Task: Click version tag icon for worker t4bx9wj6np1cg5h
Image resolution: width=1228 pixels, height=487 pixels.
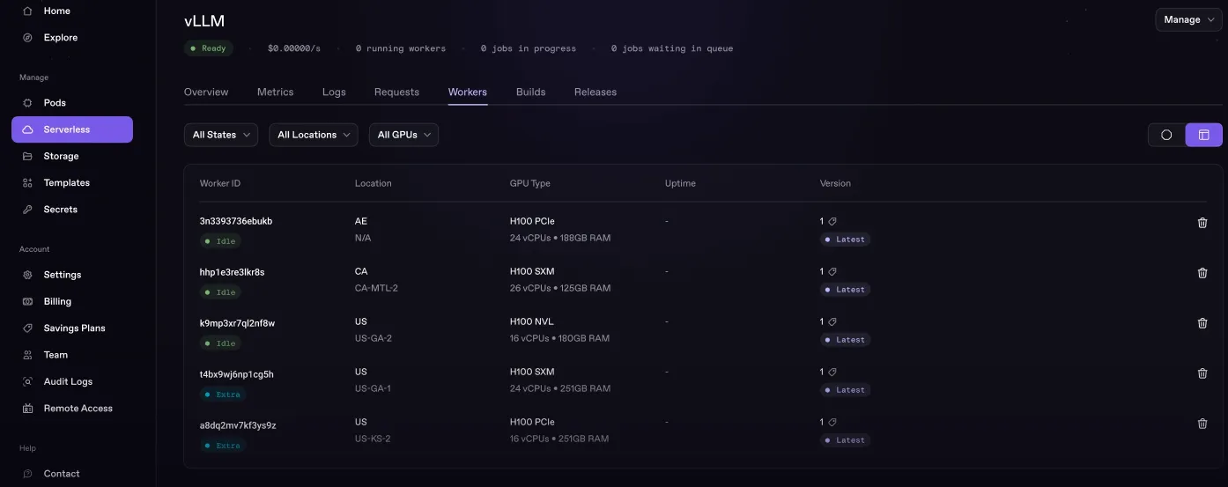Action: [x=832, y=373]
